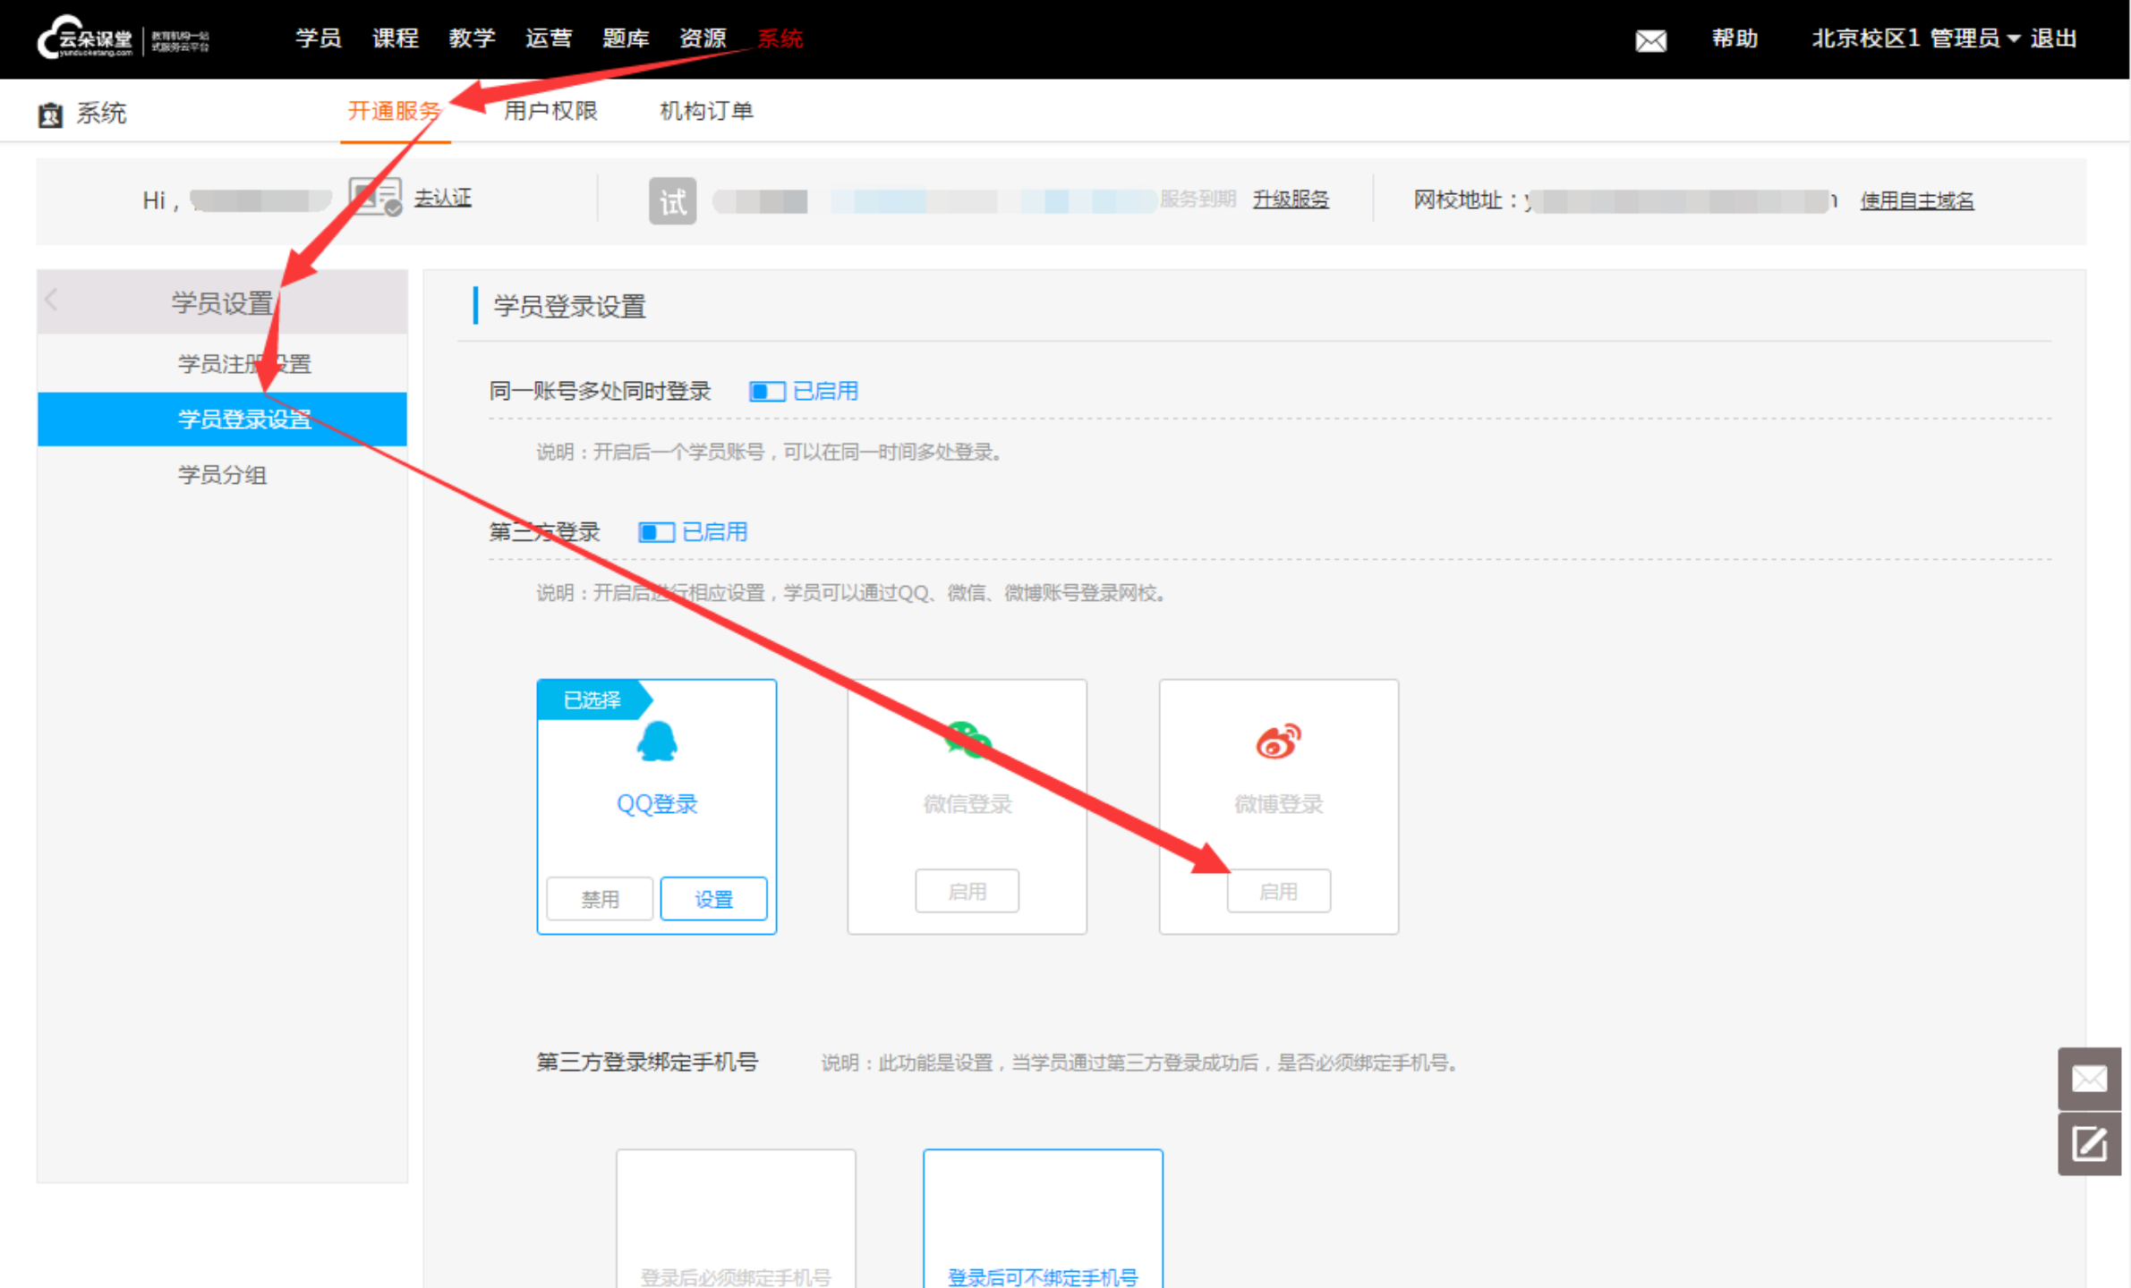Screen dimensions: 2131x1288
Task: Open the mail envelope icon in top bar
Action: click(x=1649, y=40)
